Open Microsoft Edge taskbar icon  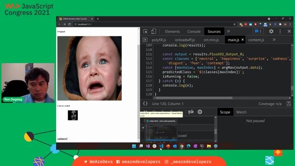189,146
